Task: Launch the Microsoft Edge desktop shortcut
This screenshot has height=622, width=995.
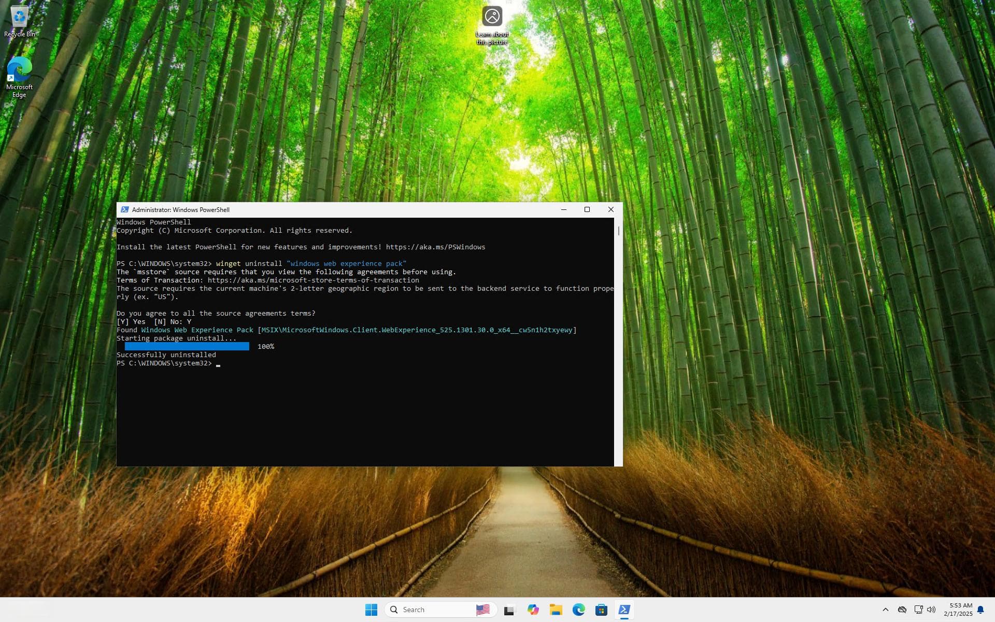Action: [x=19, y=77]
